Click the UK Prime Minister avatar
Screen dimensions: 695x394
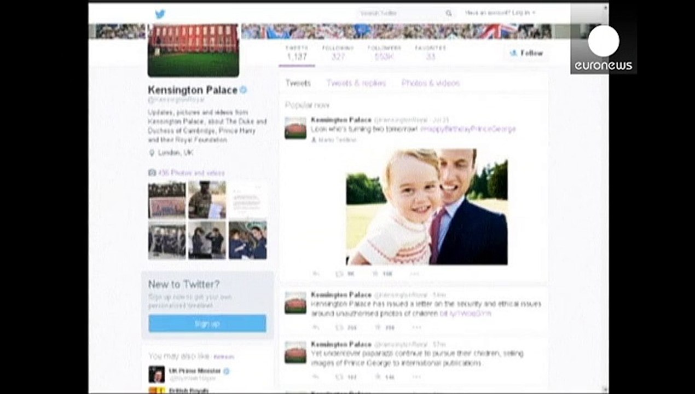tap(157, 374)
